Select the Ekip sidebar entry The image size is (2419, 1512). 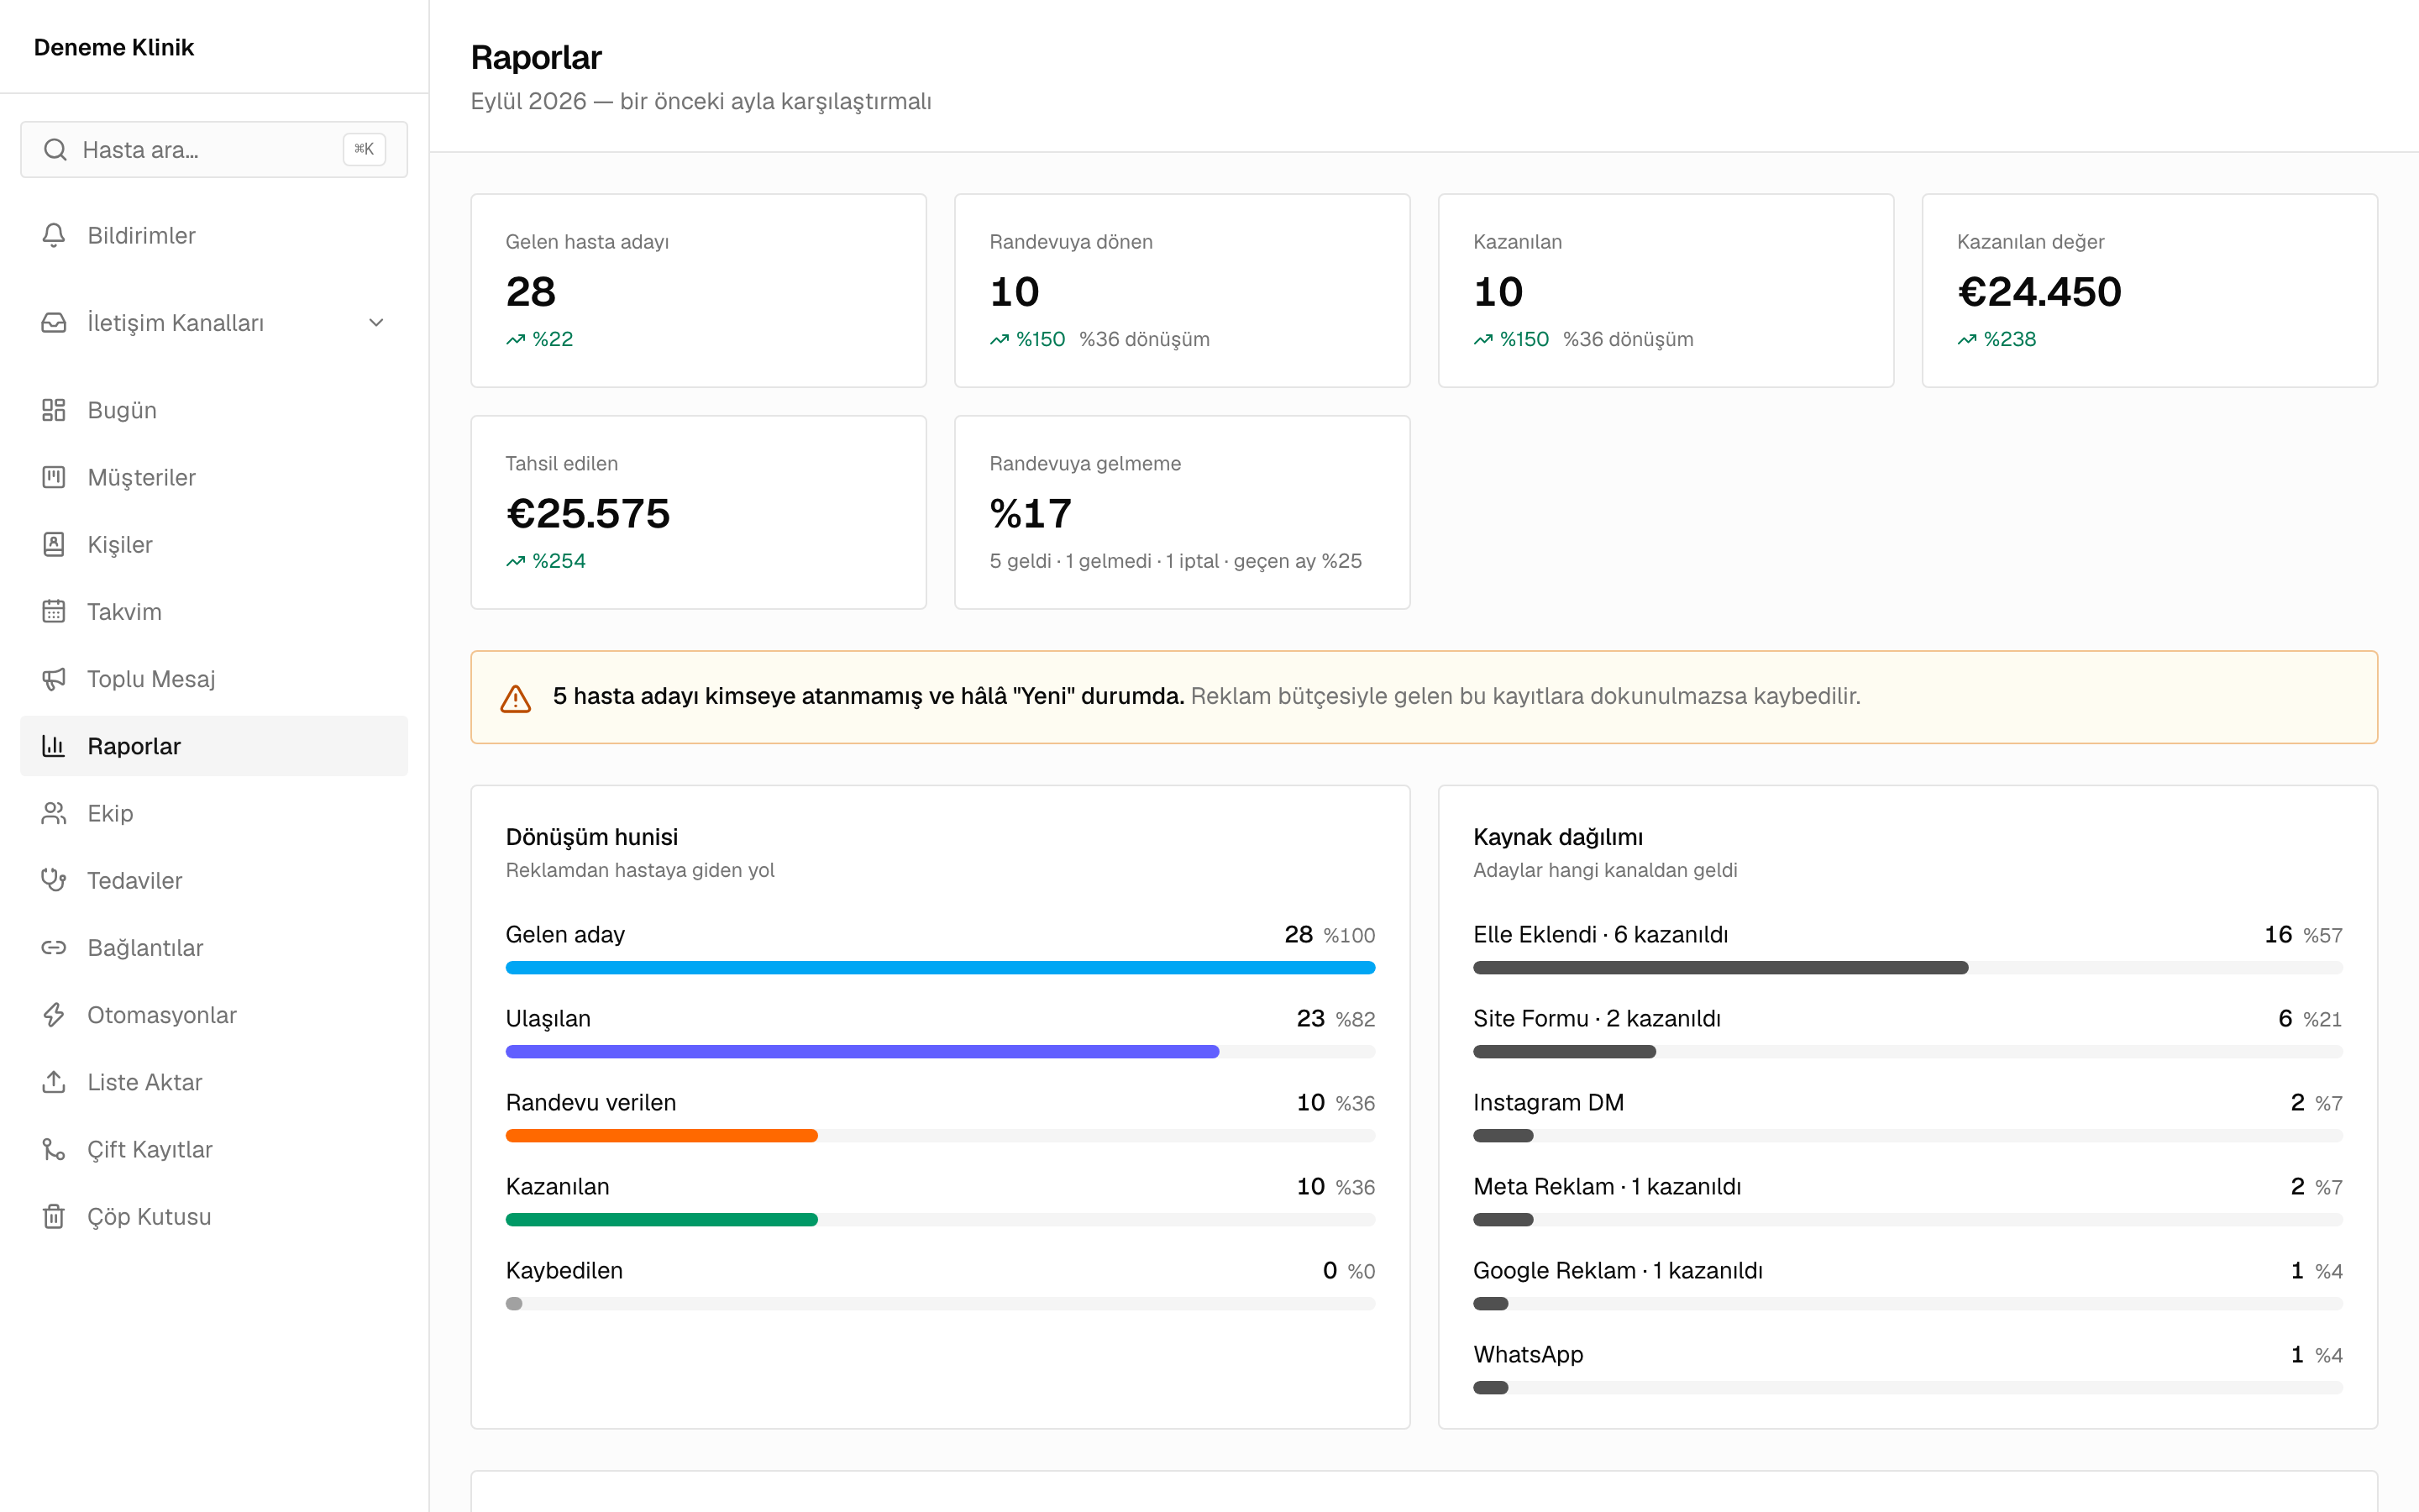214,813
